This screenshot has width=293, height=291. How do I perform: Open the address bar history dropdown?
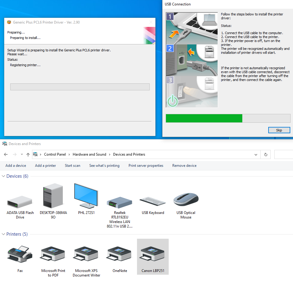[x=256, y=154]
